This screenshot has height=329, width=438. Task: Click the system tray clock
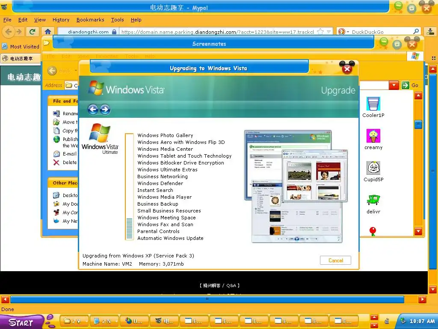[422, 321]
